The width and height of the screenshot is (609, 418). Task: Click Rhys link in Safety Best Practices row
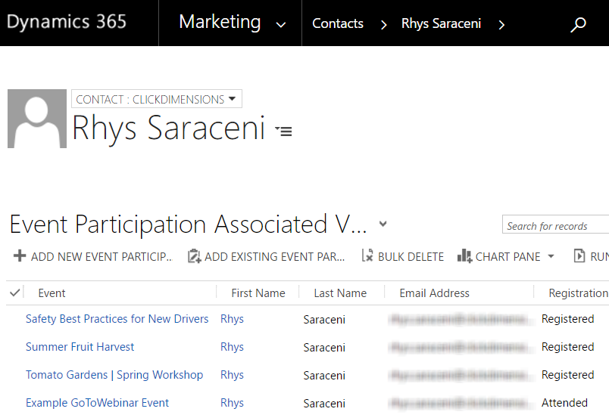(x=232, y=319)
